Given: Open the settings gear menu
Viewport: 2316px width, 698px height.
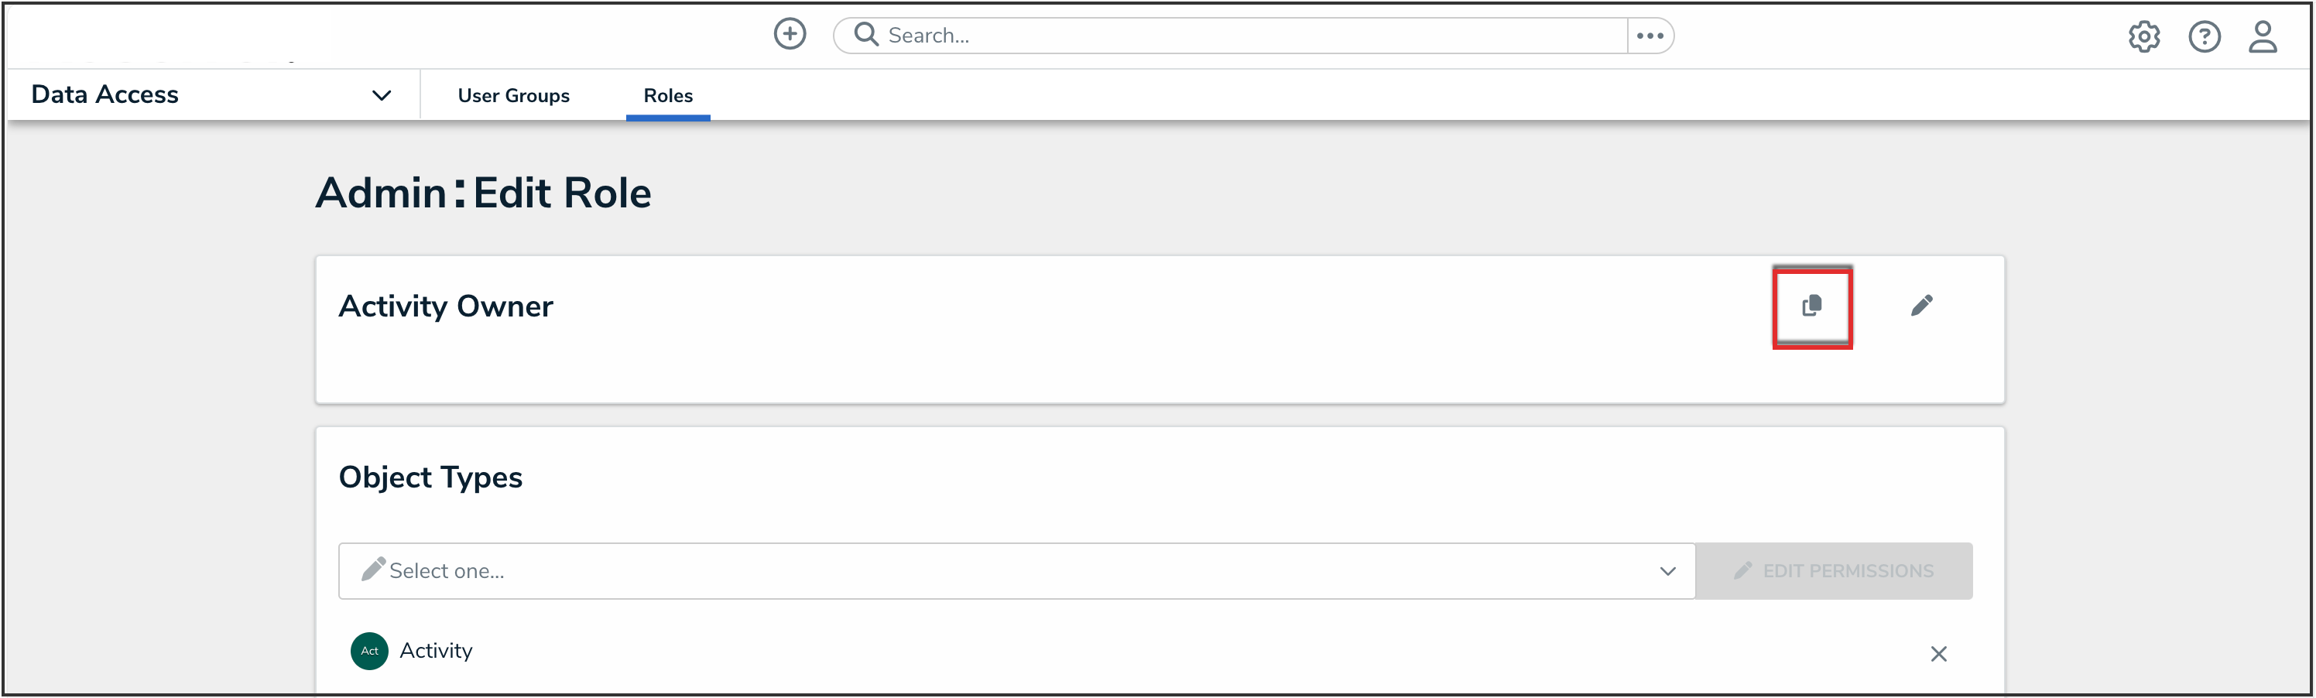Looking at the screenshot, I should (2143, 37).
